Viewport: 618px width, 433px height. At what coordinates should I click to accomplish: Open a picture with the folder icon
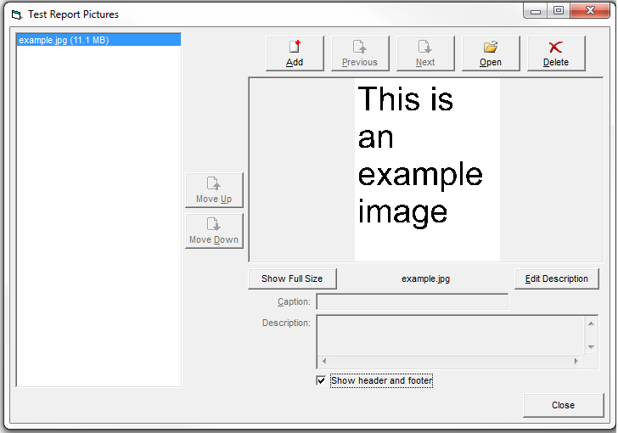pyautogui.click(x=491, y=53)
